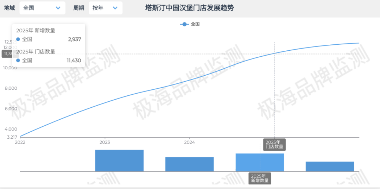
Task: Click the 2025年 门店数量 tooltip heading
Action: coord(36,52)
